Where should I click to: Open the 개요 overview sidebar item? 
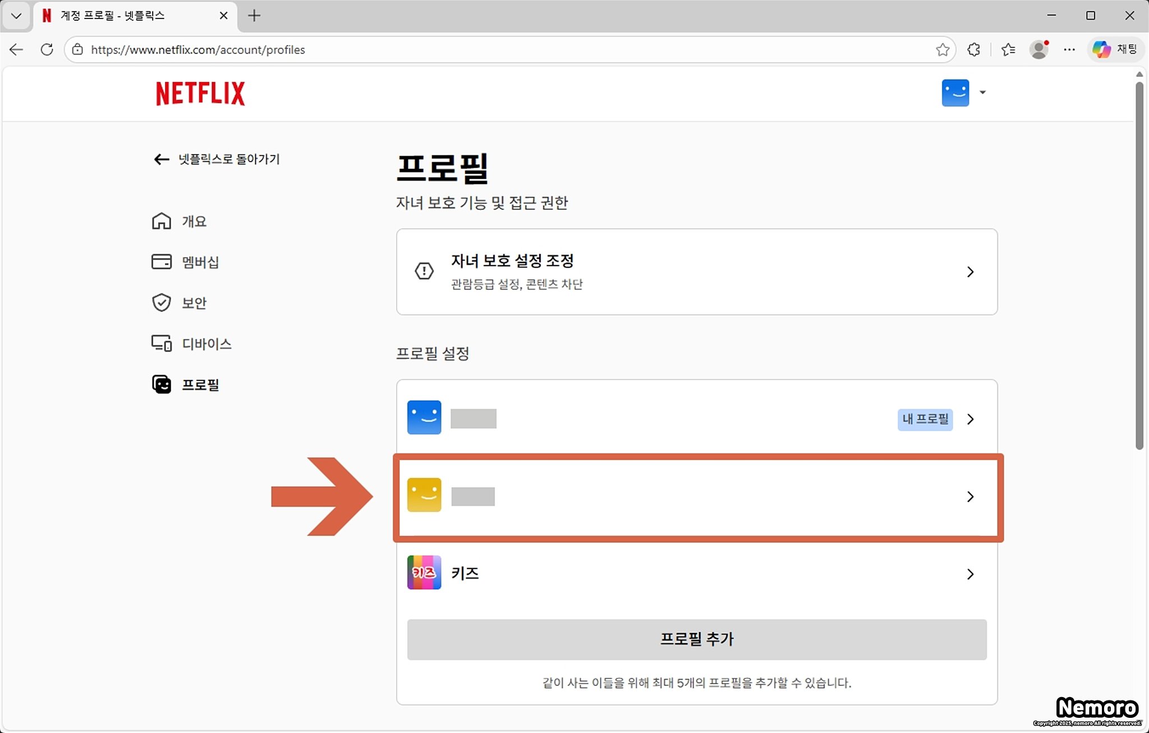tap(194, 222)
